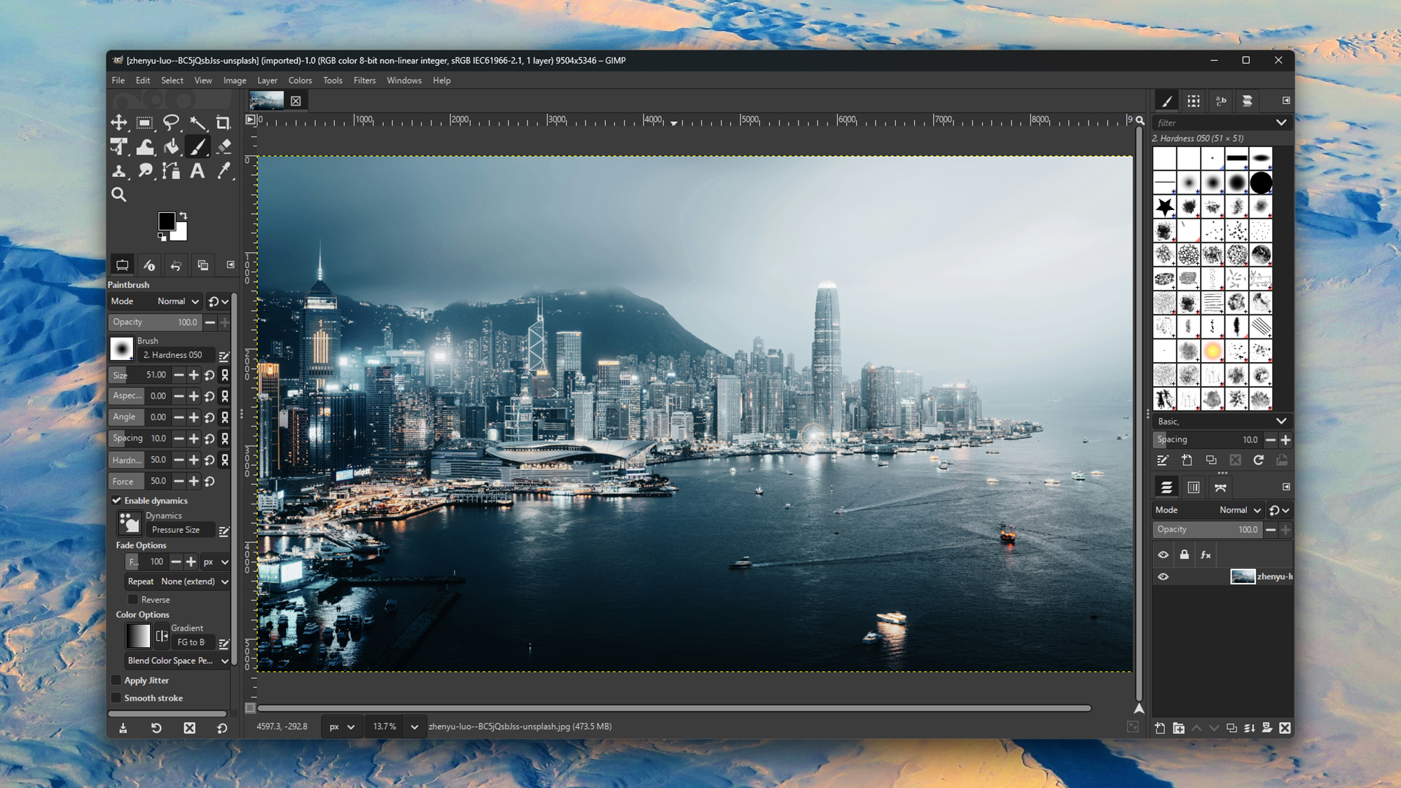The width and height of the screenshot is (1401, 788).
Task: Open the Colors menu
Action: point(300,80)
